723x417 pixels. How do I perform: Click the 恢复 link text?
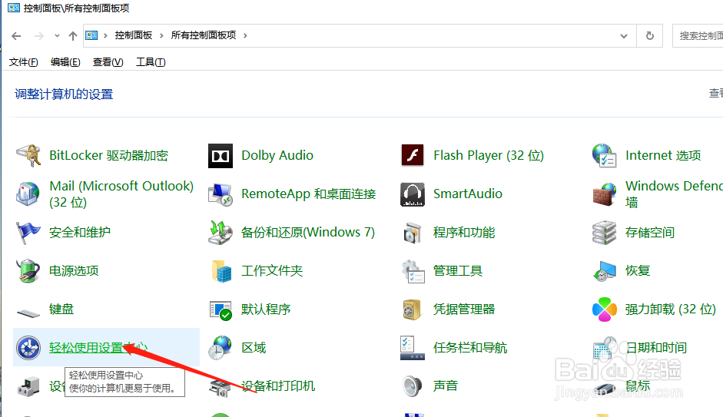point(638,270)
